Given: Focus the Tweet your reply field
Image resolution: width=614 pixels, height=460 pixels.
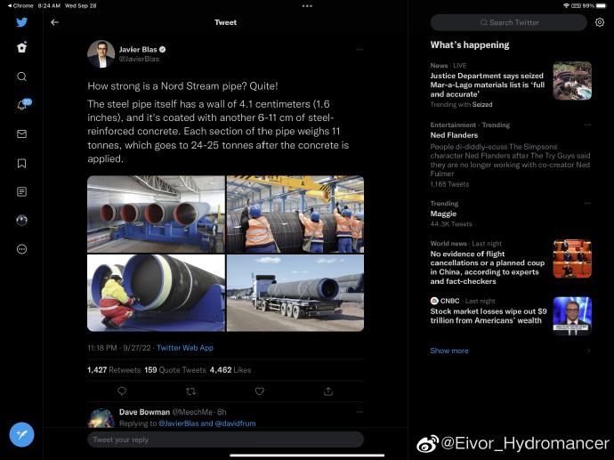Looking at the screenshot, I should coord(225,440).
